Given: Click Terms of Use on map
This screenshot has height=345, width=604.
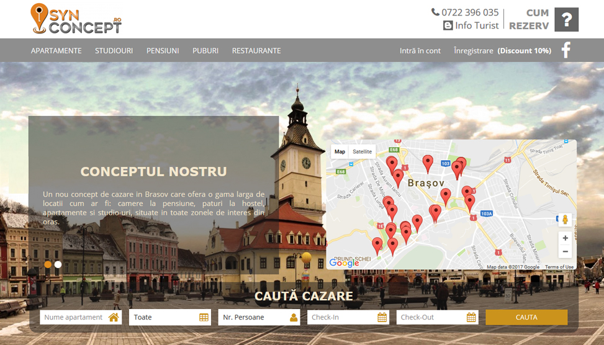Looking at the screenshot, I should pos(559,267).
